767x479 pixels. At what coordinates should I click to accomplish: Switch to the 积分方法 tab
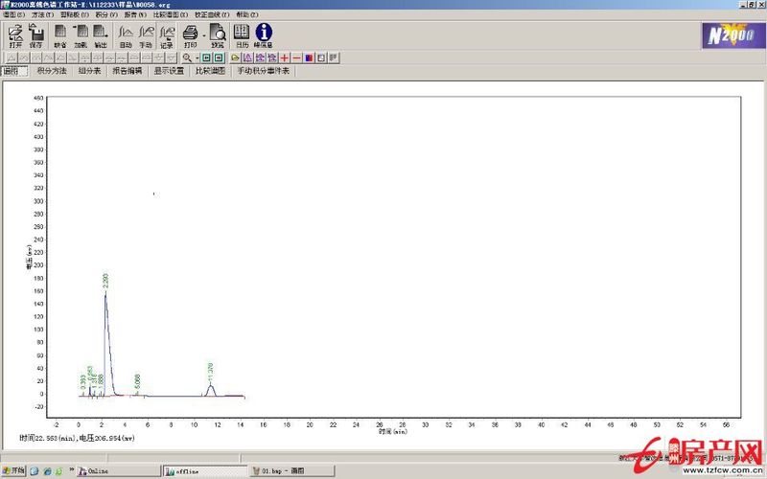click(52, 71)
